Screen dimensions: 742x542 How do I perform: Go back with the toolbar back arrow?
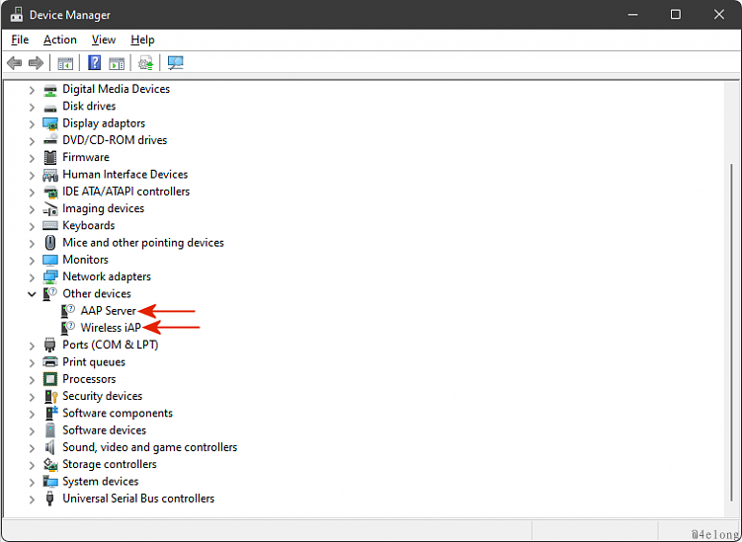[x=15, y=63]
